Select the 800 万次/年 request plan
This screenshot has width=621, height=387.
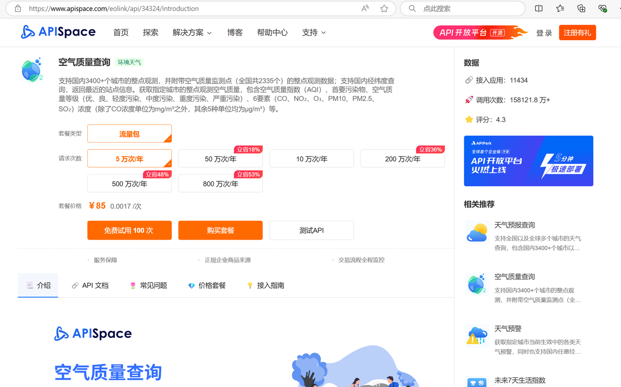point(220,183)
